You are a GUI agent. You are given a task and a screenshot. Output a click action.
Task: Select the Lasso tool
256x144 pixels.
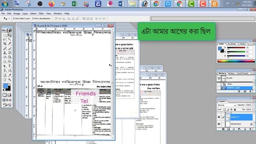click(5, 39)
